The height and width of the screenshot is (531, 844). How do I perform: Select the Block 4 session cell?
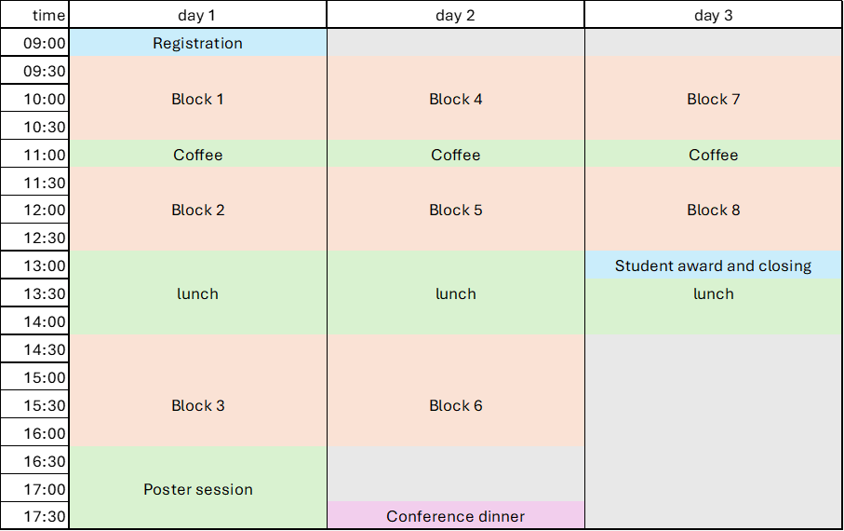click(x=456, y=99)
